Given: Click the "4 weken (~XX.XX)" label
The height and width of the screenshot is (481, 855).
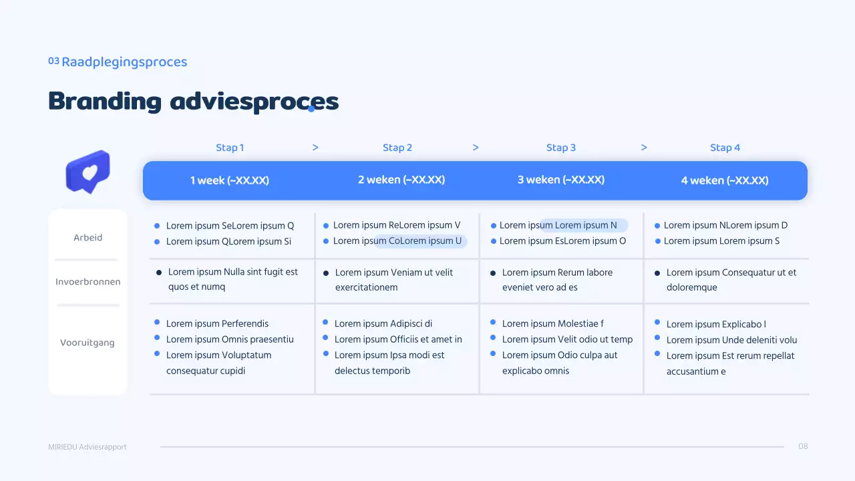Looking at the screenshot, I should coord(725,180).
